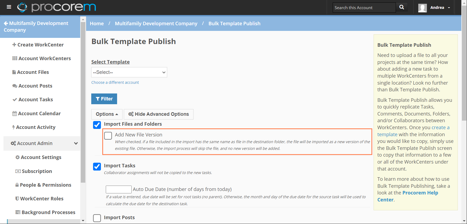The height and width of the screenshot is (224, 467).
Task: Click the Auto Due Date input field
Action: (118, 189)
